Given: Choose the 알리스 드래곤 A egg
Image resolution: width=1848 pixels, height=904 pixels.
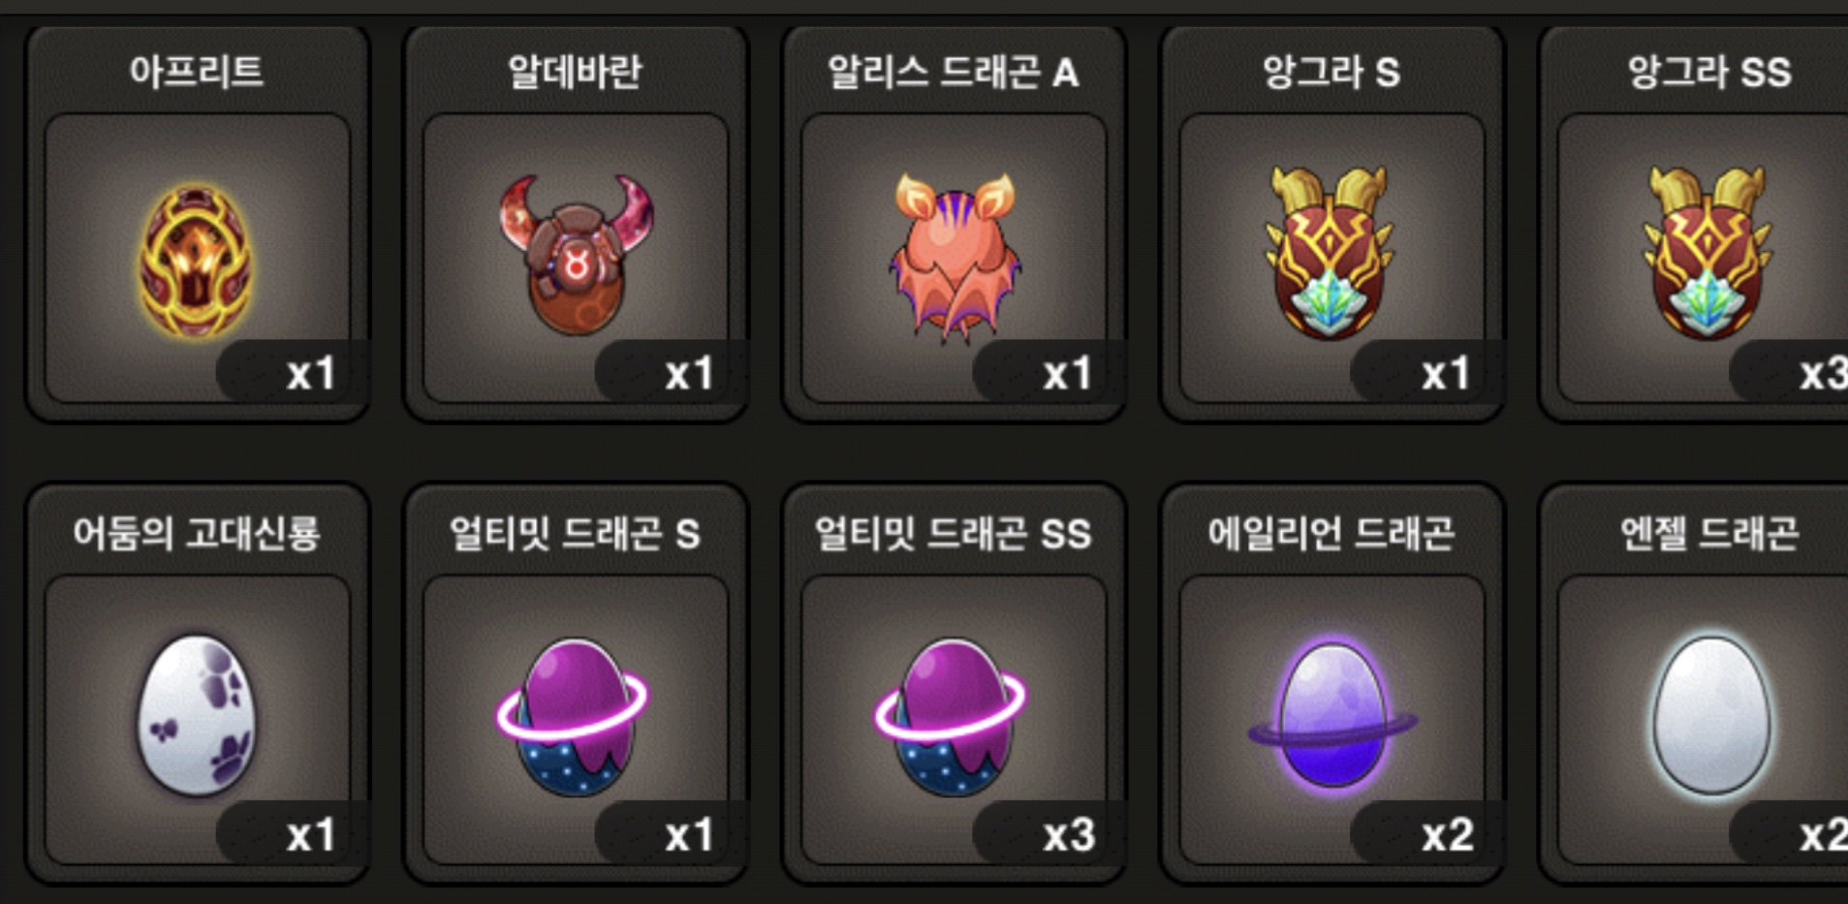Looking at the screenshot, I should coord(955,257).
